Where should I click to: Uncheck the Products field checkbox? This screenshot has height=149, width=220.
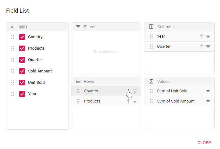(x=22, y=48)
